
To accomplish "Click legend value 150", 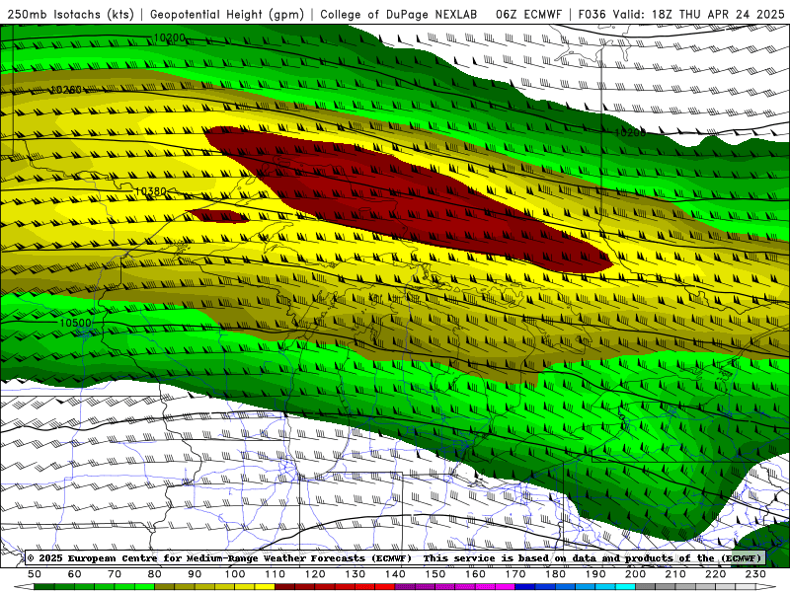I will 434,574.
